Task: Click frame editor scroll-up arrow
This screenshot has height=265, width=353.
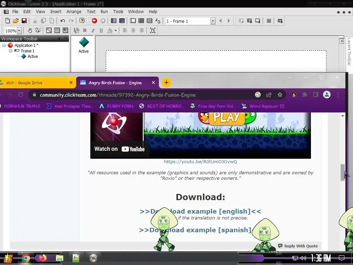Action: coord(342,41)
